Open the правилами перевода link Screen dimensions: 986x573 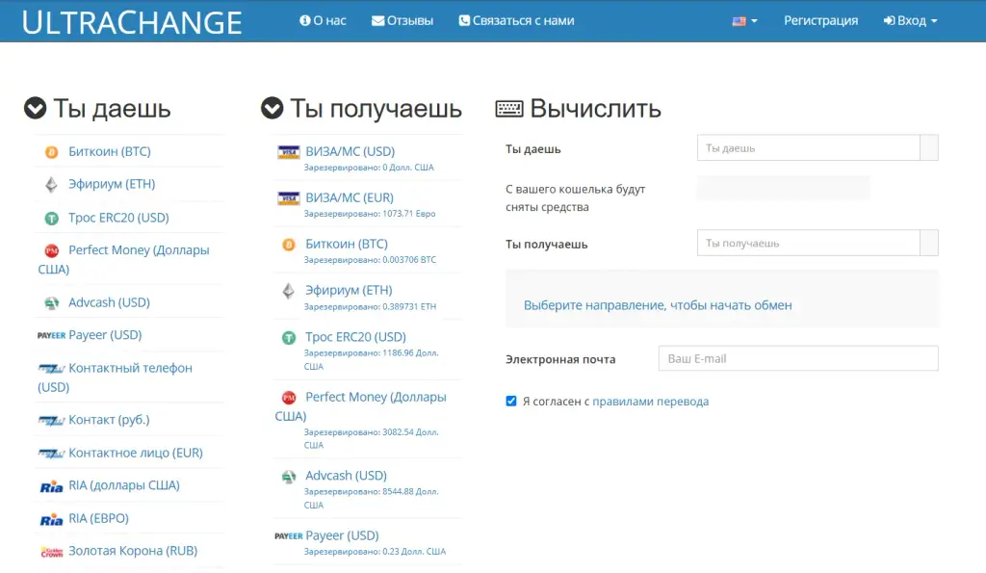coord(650,402)
